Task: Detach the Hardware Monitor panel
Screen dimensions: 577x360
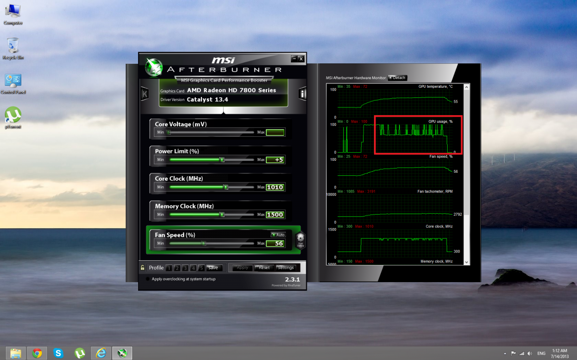Action: pyautogui.click(x=398, y=78)
